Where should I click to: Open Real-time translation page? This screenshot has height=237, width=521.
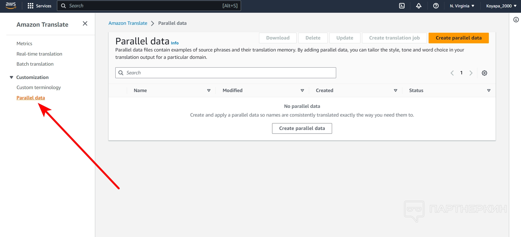pos(39,54)
